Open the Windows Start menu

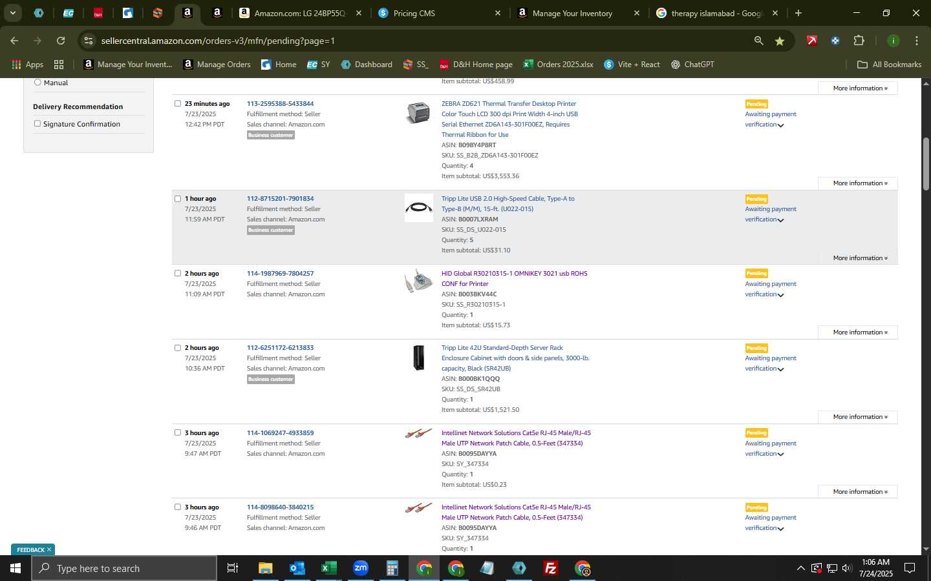coord(16,568)
